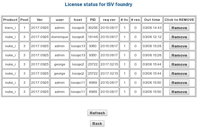Select host cell locopc9
Screen dimensions: 197x128
[78, 28]
